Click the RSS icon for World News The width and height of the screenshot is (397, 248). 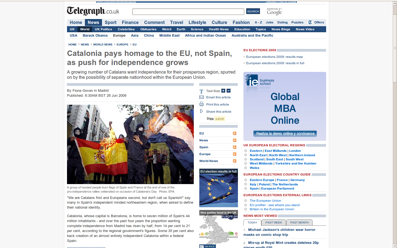point(235,161)
